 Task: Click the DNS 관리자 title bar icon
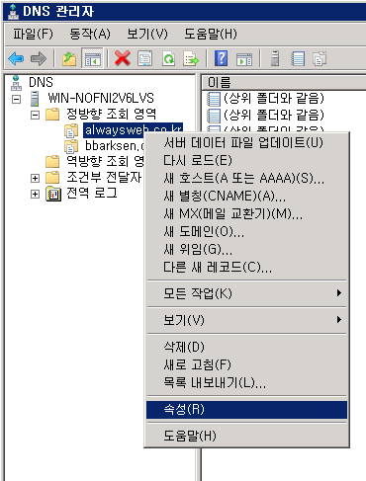pyautogui.click(x=13, y=12)
